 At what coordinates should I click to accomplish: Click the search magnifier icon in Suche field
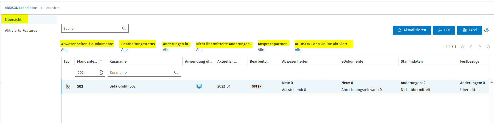(x=124, y=28)
